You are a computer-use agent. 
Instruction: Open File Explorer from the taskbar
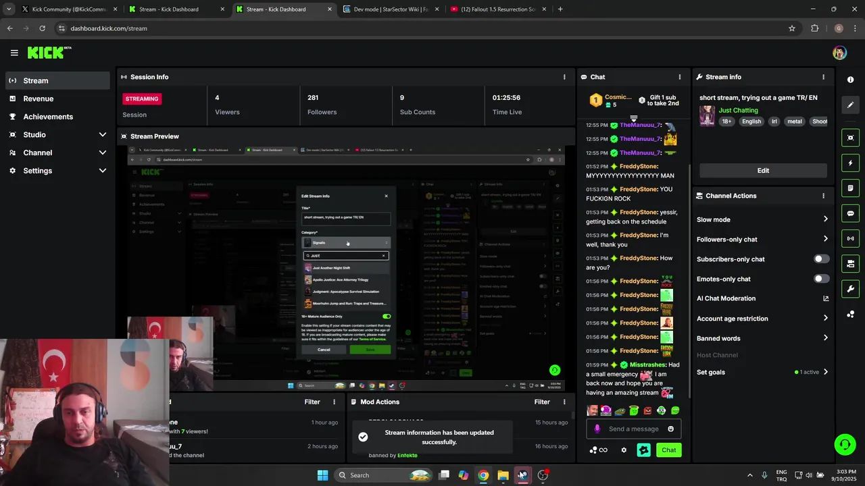tap(503, 475)
